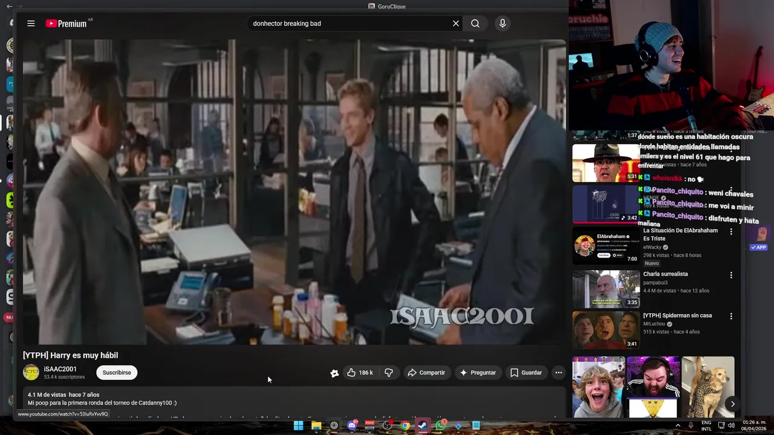Clear the search box with the X
This screenshot has height=435, width=774.
(x=456, y=24)
